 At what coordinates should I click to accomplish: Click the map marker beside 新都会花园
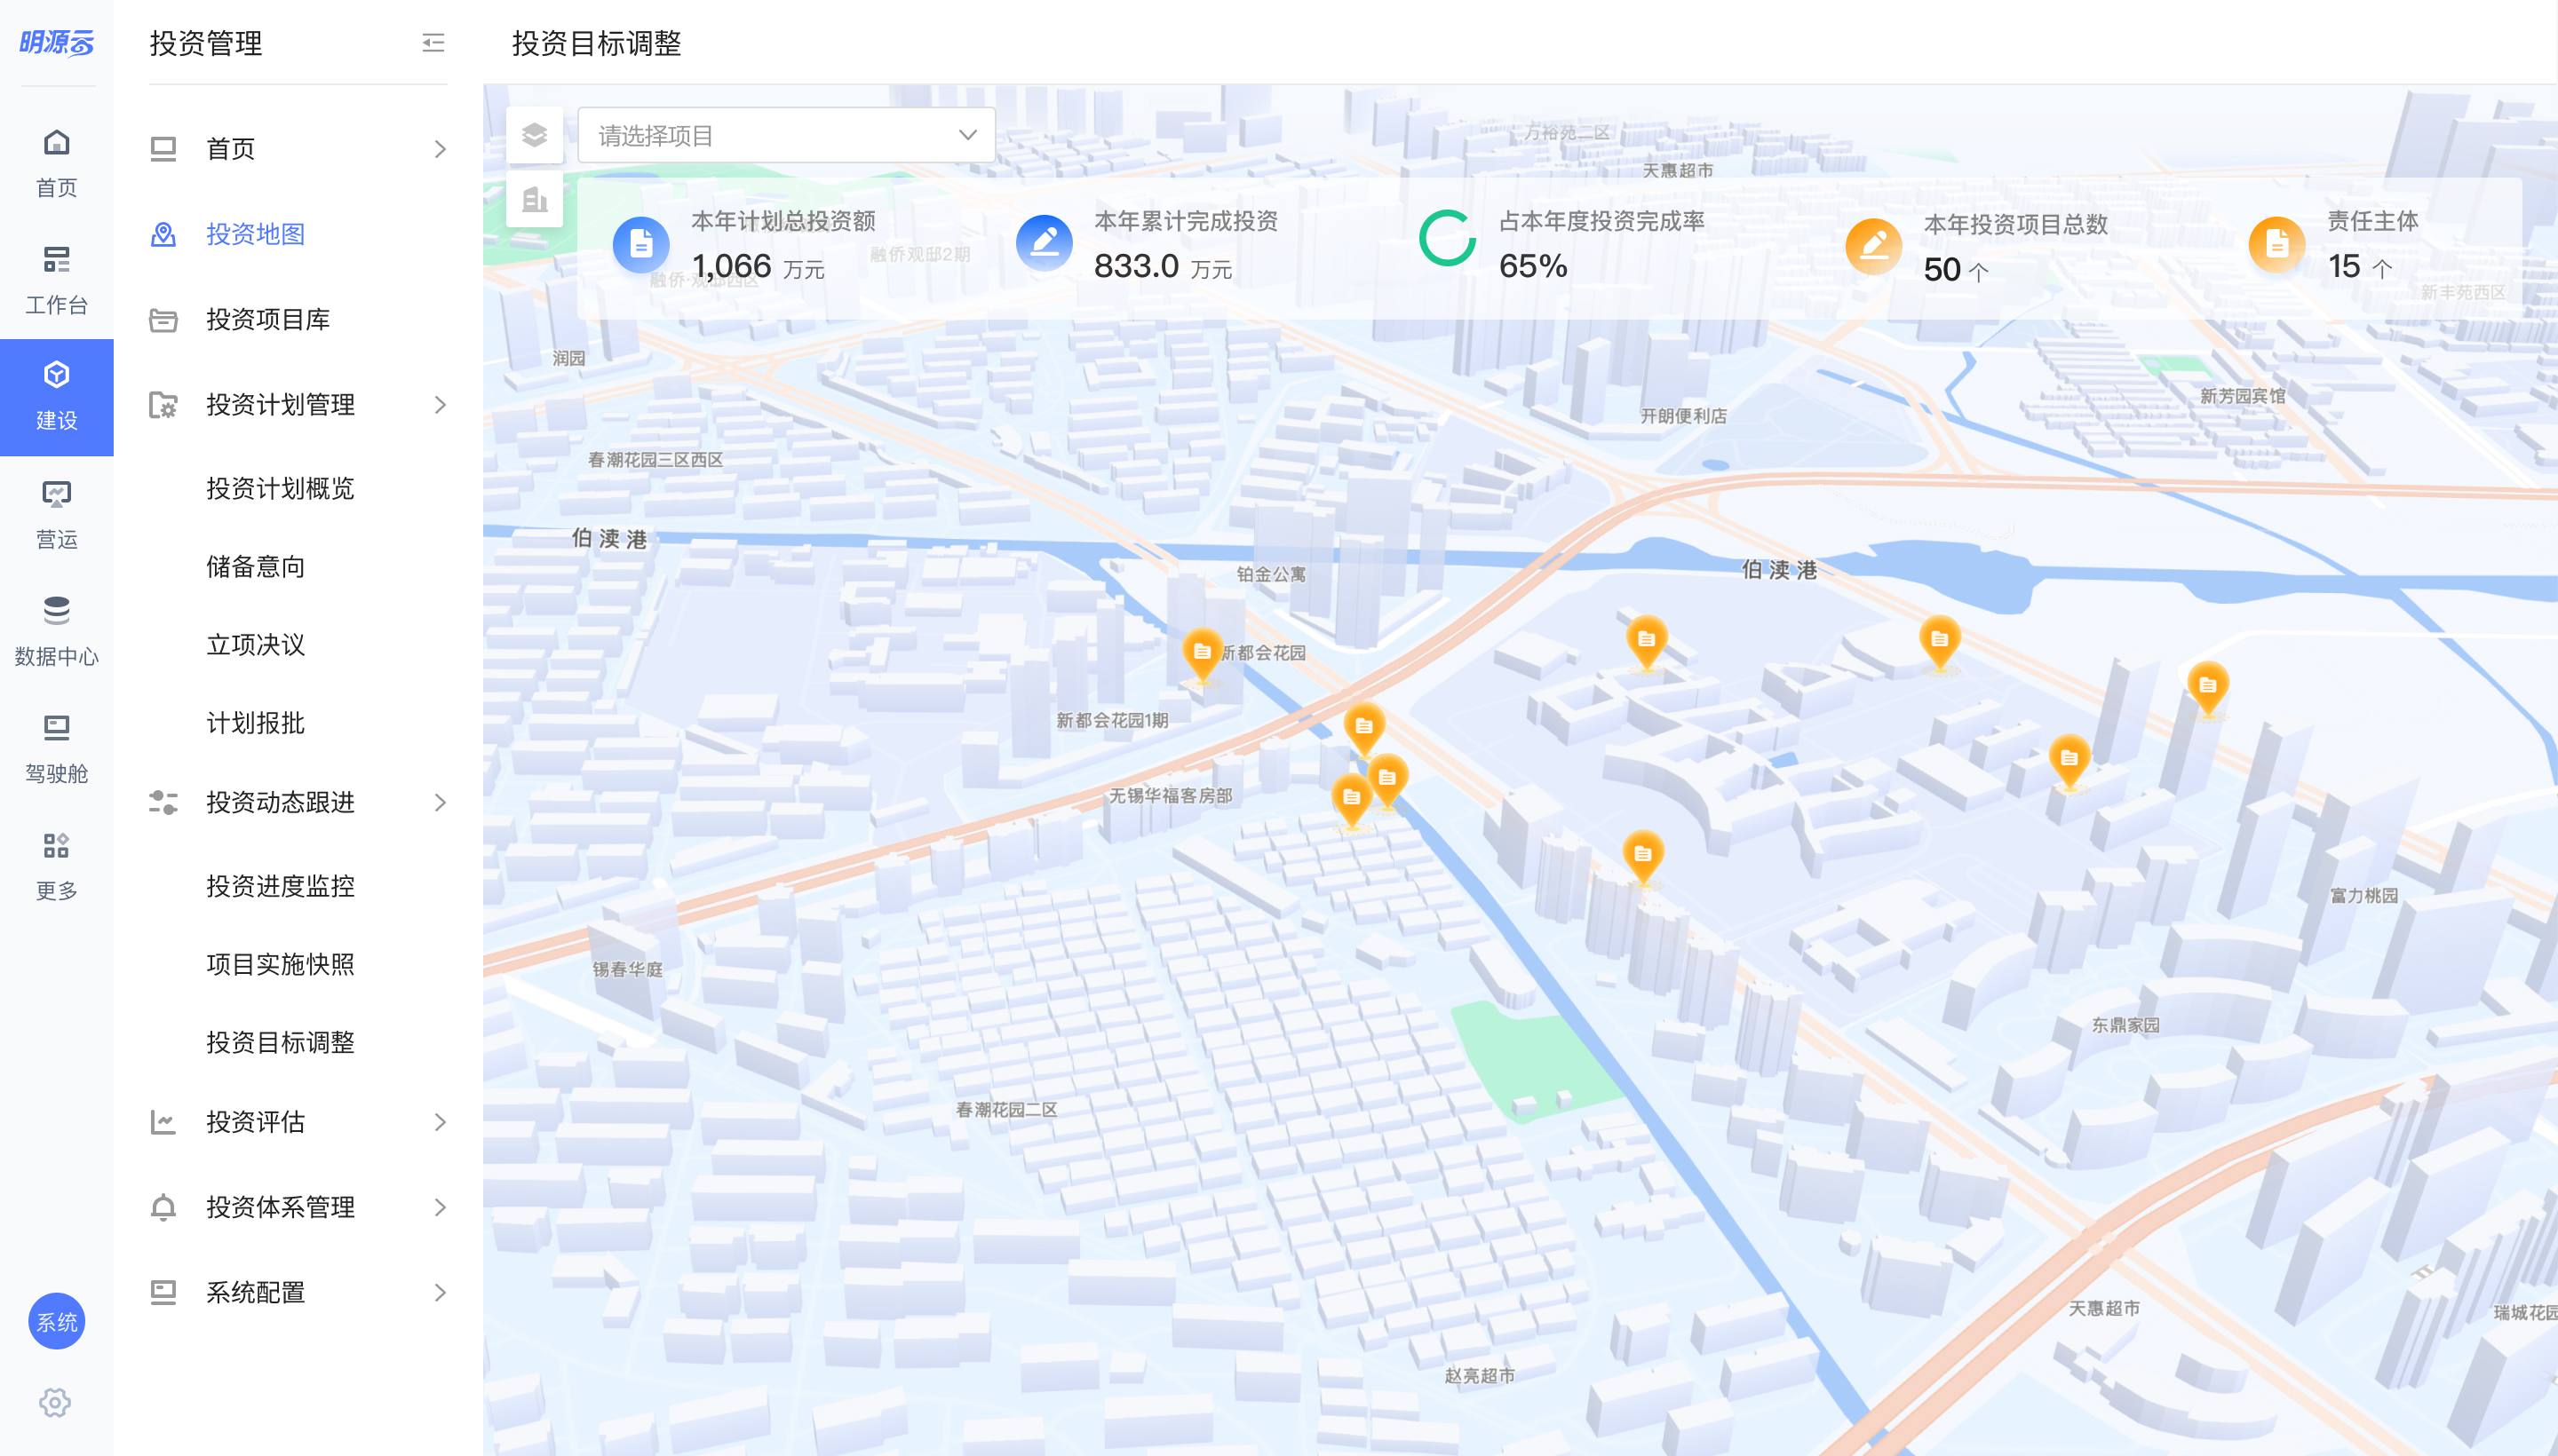pyautogui.click(x=1202, y=655)
